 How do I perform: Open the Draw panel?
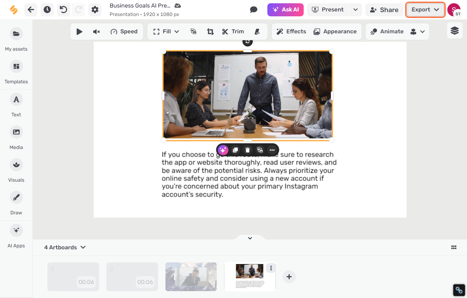(x=16, y=203)
